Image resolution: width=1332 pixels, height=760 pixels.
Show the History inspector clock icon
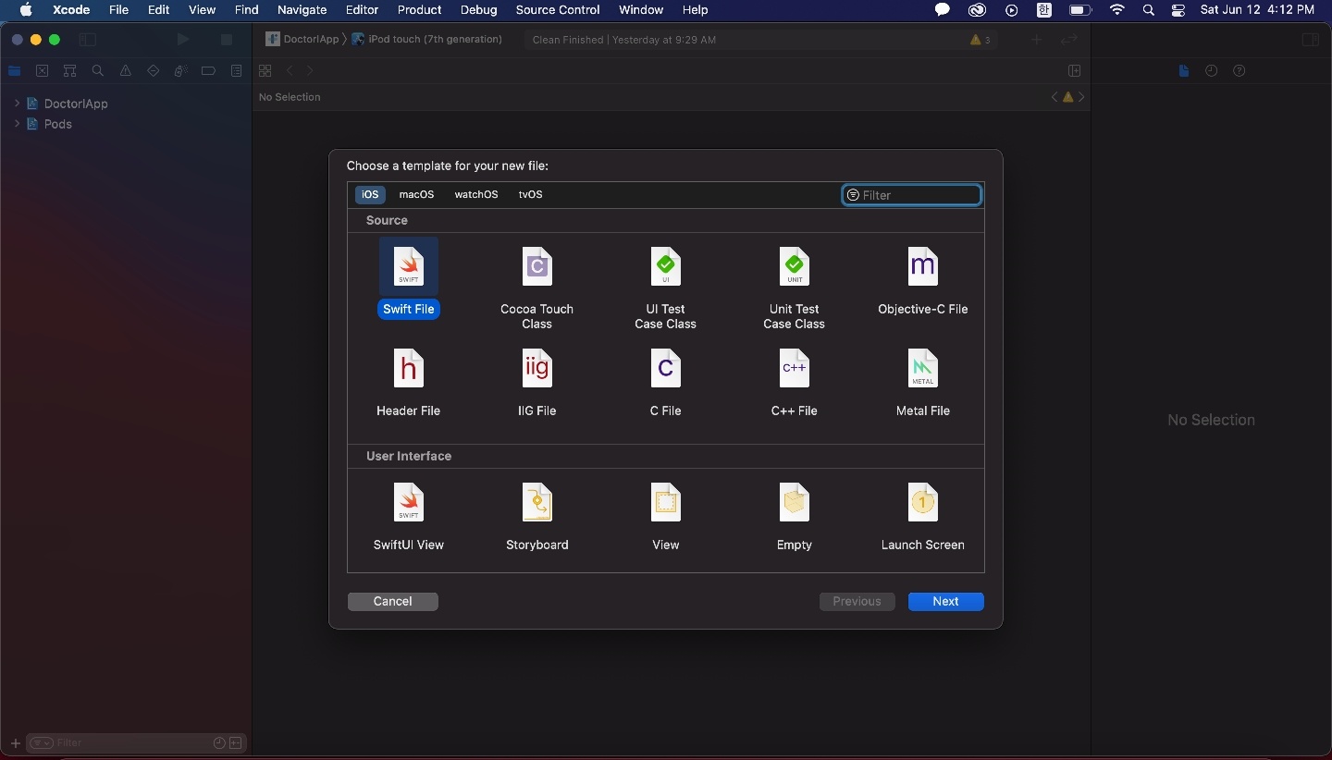[x=1211, y=71]
